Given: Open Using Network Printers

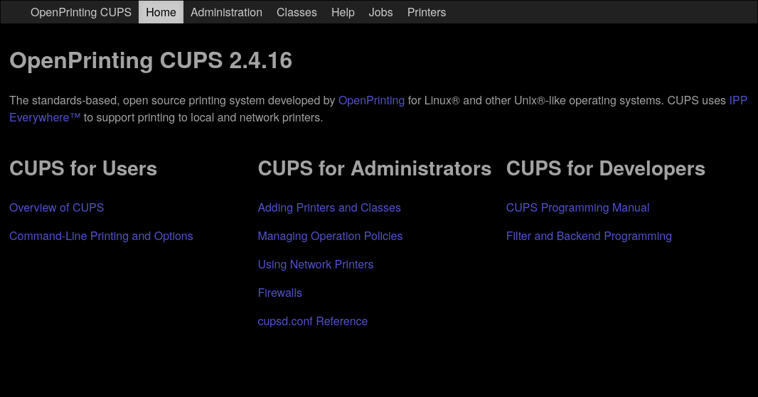Looking at the screenshot, I should [316, 265].
